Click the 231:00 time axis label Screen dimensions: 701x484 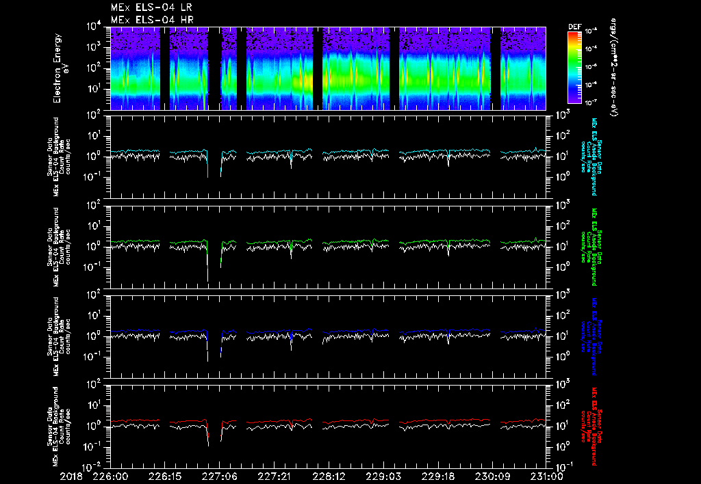pos(546,476)
